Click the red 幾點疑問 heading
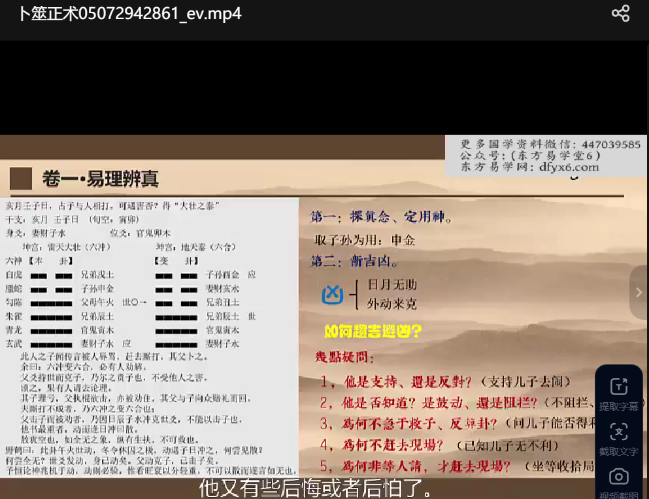 [x=345, y=358]
